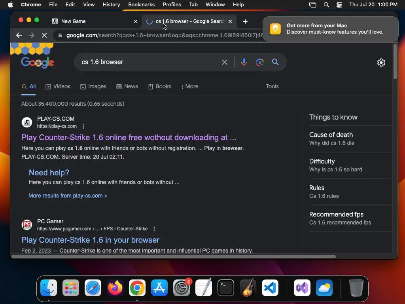Click the voice search microphone icon
This screenshot has width=405, height=304.
click(244, 62)
